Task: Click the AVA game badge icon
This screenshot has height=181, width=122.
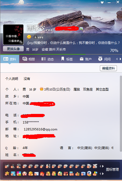Action: pos(66,174)
